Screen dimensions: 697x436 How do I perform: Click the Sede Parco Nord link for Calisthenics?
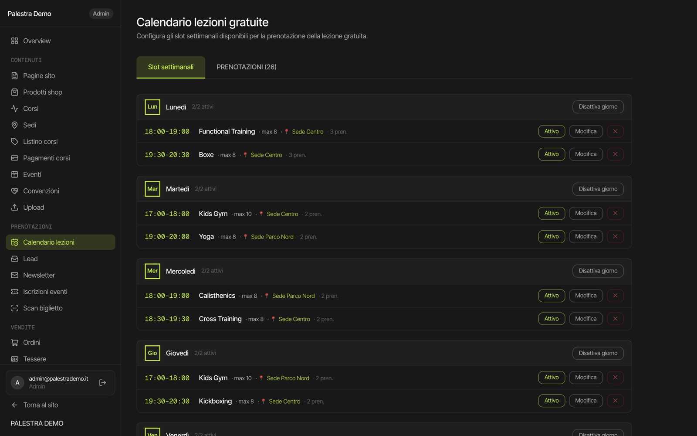tap(293, 296)
